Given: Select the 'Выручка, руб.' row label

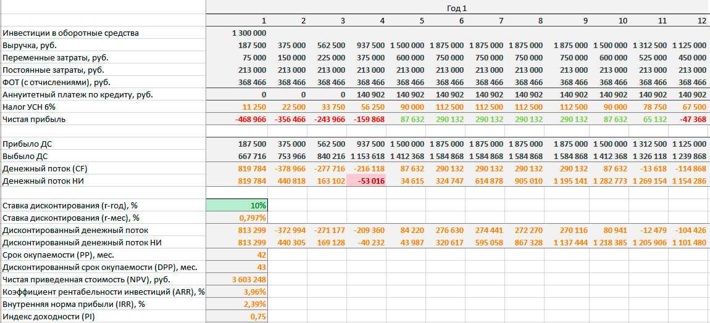Looking at the screenshot, I should point(30,46).
